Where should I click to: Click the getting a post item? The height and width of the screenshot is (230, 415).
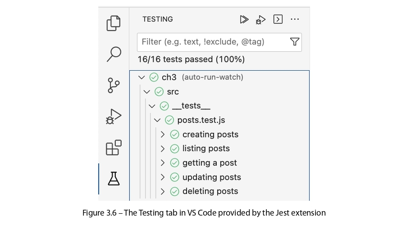click(x=209, y=163)
